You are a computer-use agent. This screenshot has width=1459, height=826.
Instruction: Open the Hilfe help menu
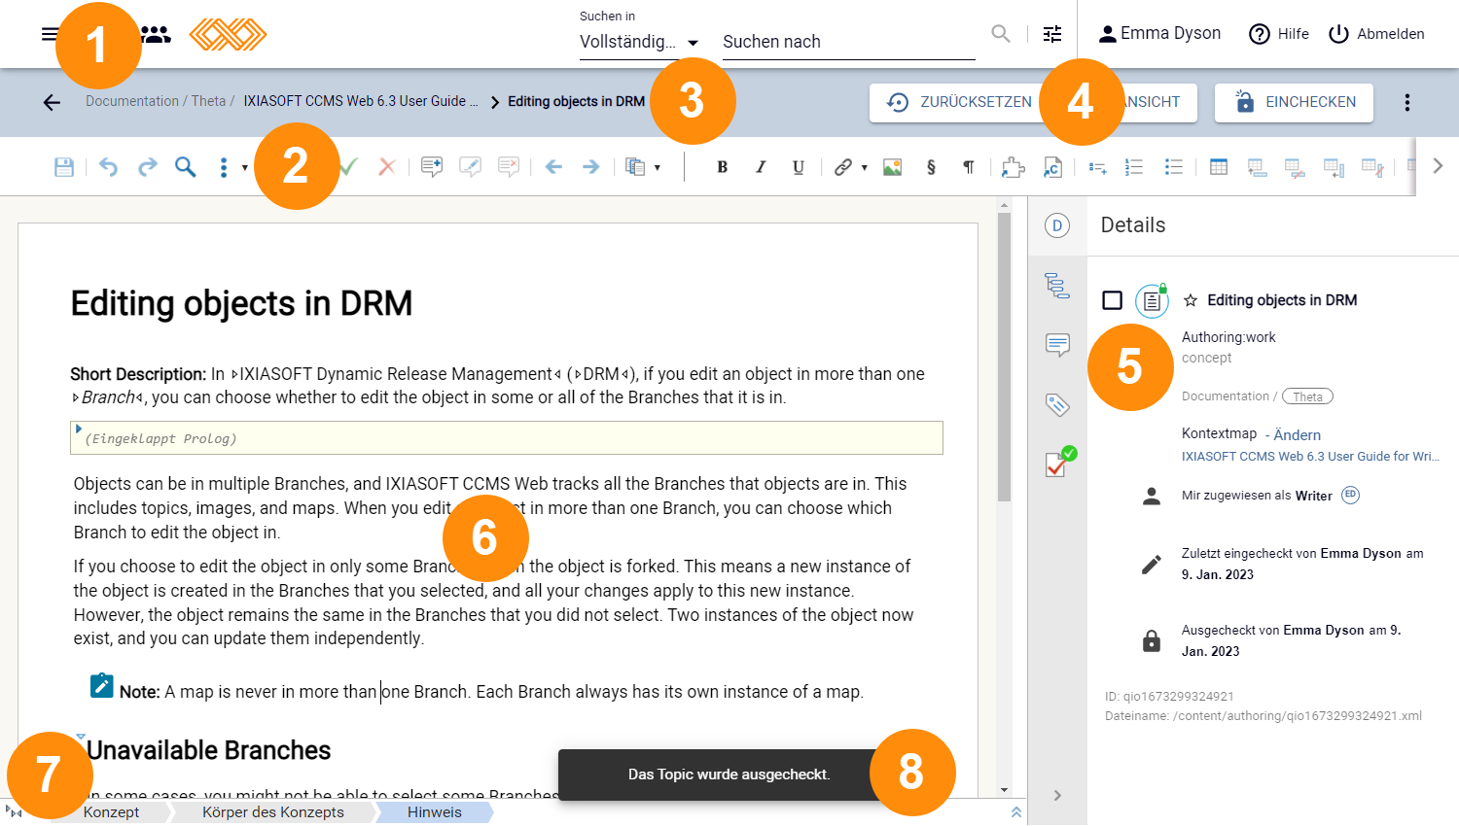pos(1278,34)
